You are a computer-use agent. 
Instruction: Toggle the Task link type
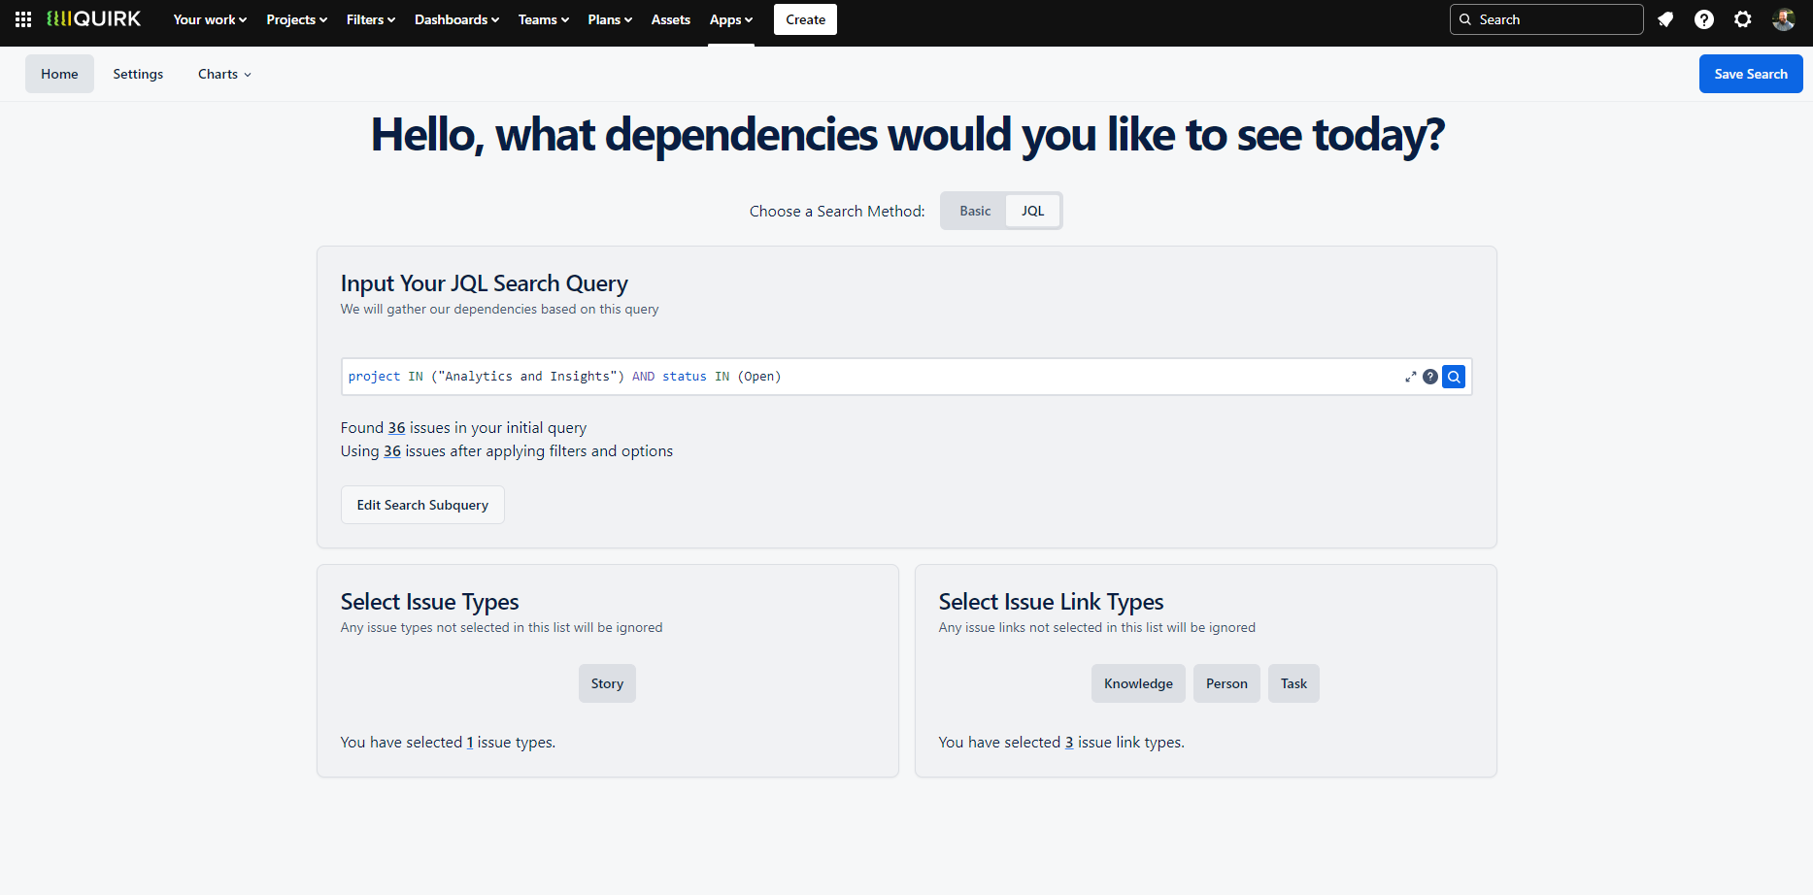(x=1293, y=683)
